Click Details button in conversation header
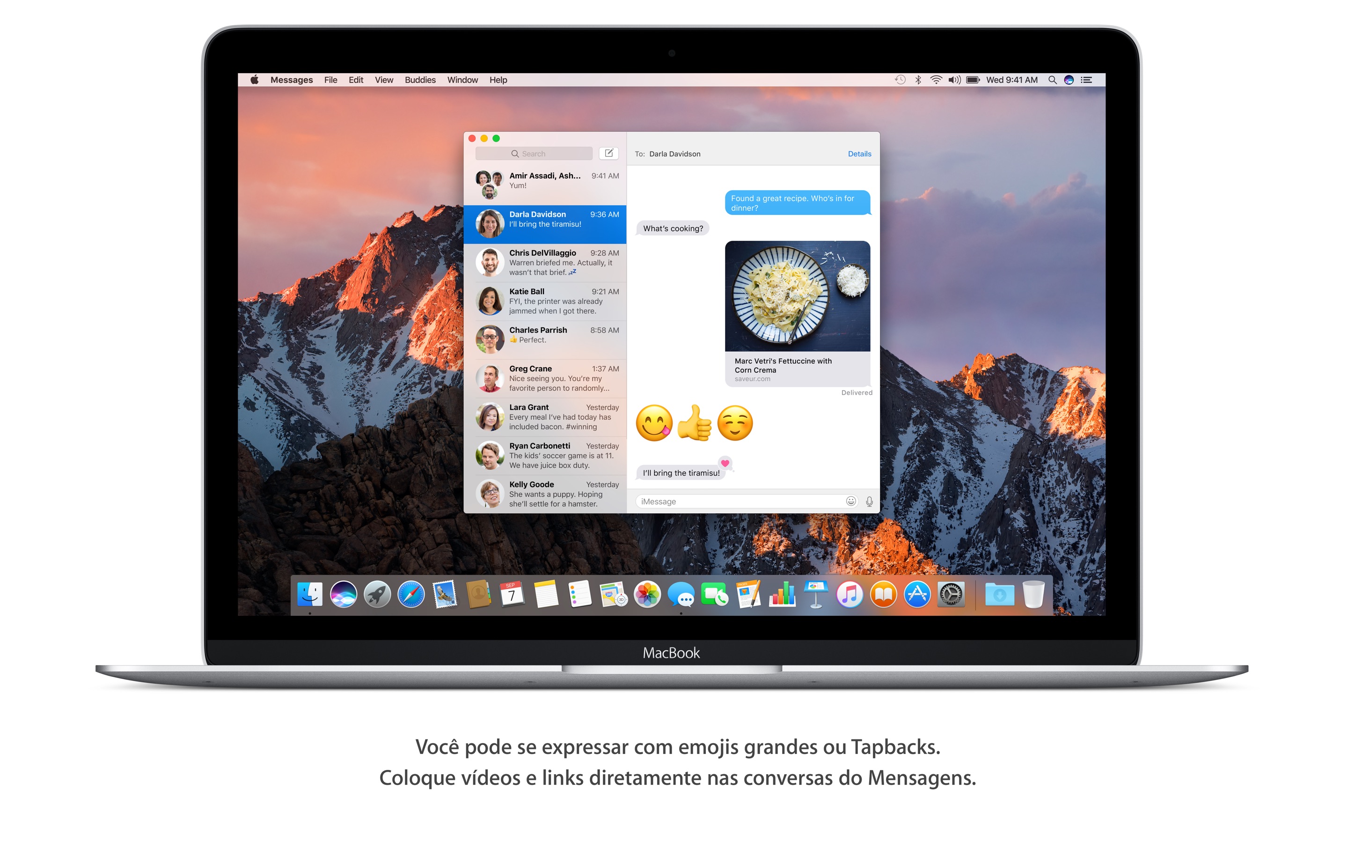The width and height of the screenshot is (1348, 843). tap(858, 154)
